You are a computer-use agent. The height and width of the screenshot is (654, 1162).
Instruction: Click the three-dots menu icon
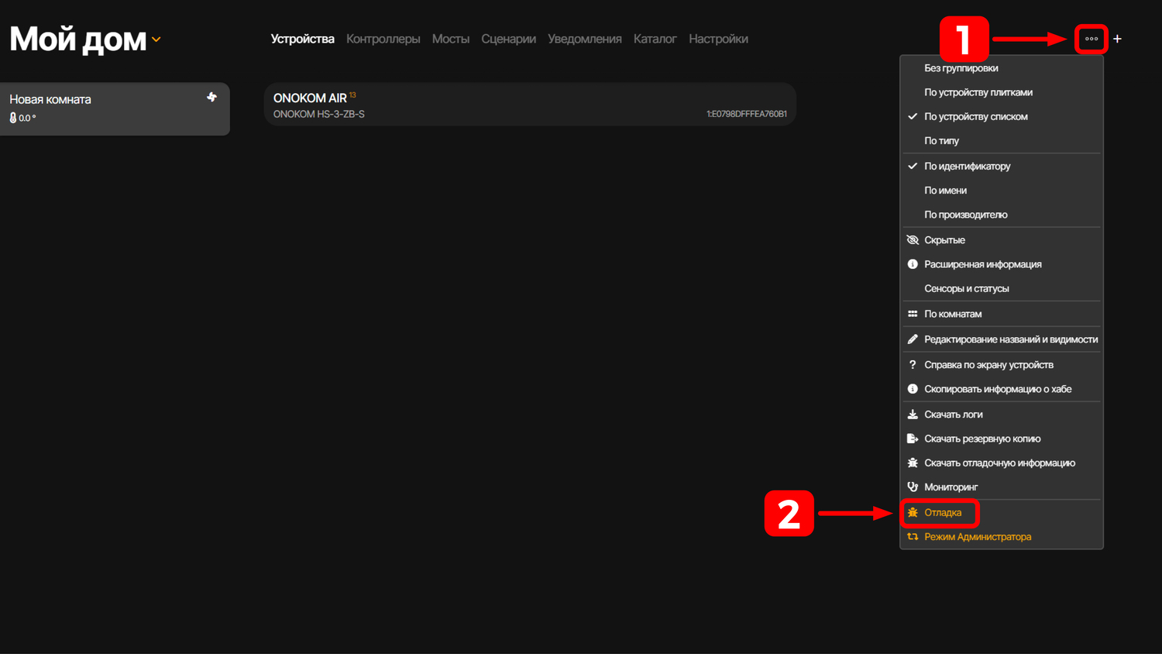click(x=1091, y=39)
